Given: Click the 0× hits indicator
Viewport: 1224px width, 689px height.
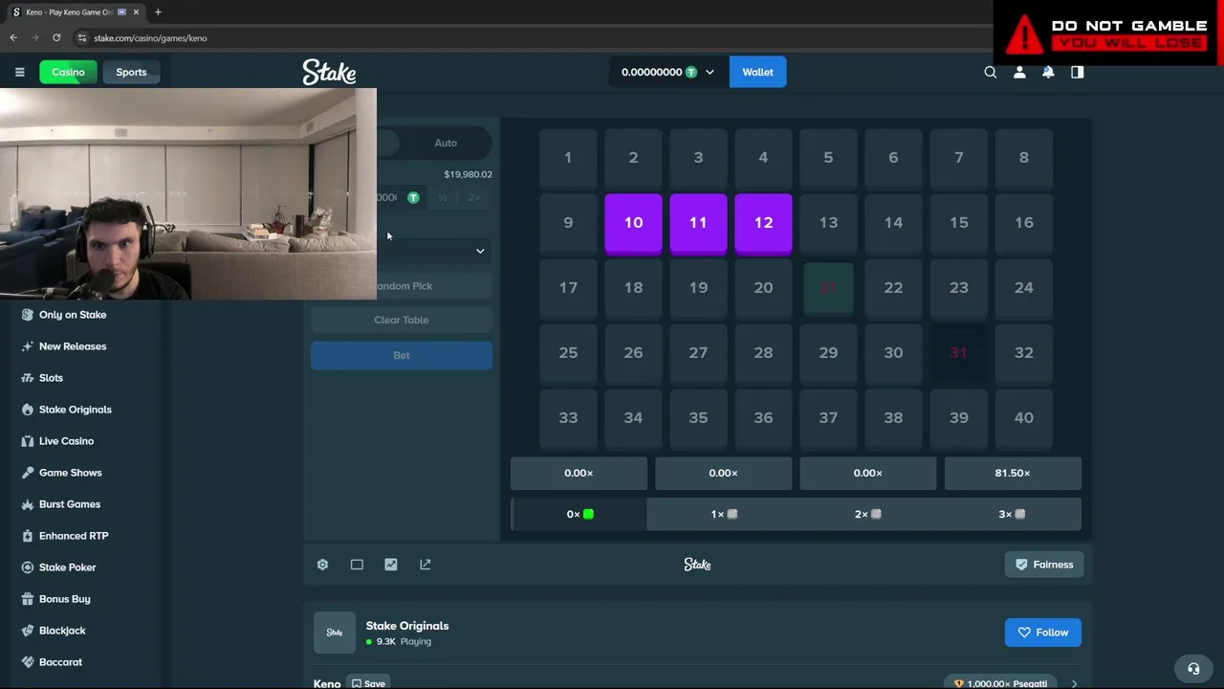Looking at the screenshot, I should (579, 514).
